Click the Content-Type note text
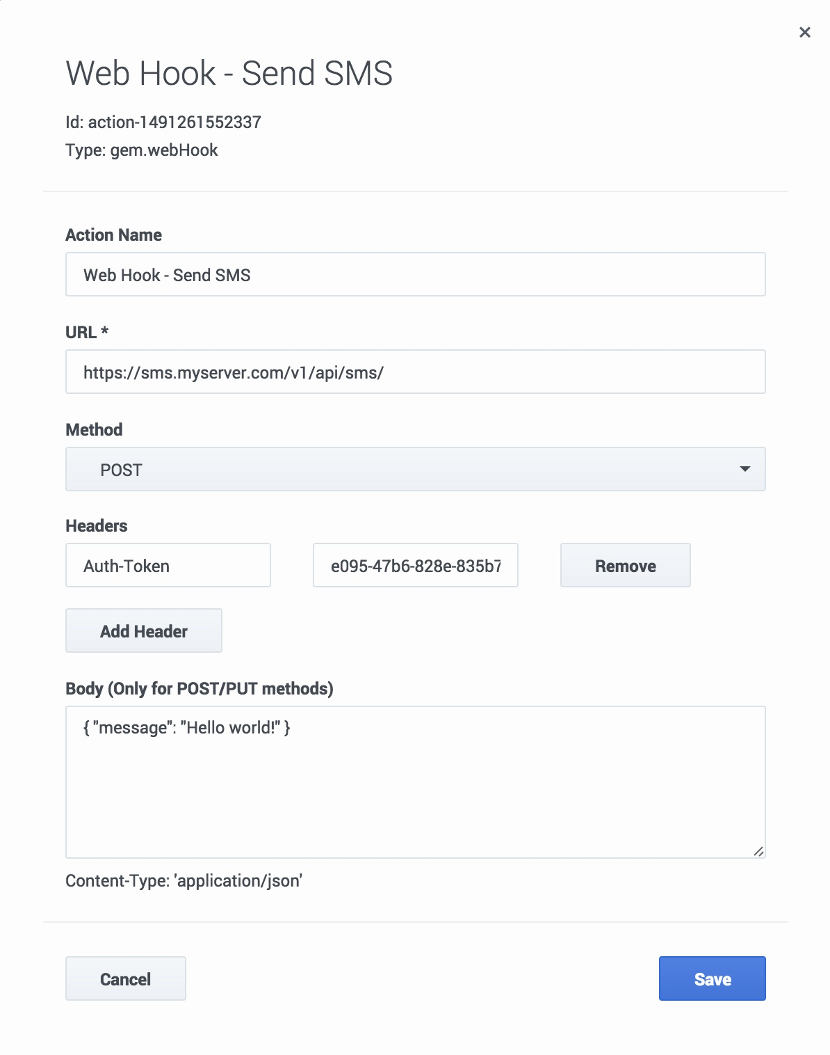Viewport: 830px width, 1055px height. click(184, 881)
